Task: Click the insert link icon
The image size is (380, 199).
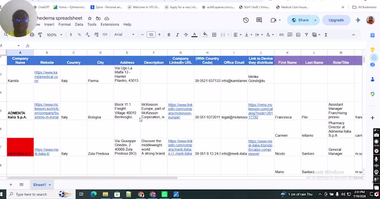Action: (281, 35)
